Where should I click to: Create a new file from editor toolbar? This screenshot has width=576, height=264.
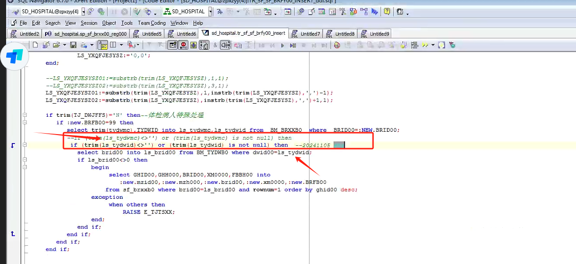point(35,45)
